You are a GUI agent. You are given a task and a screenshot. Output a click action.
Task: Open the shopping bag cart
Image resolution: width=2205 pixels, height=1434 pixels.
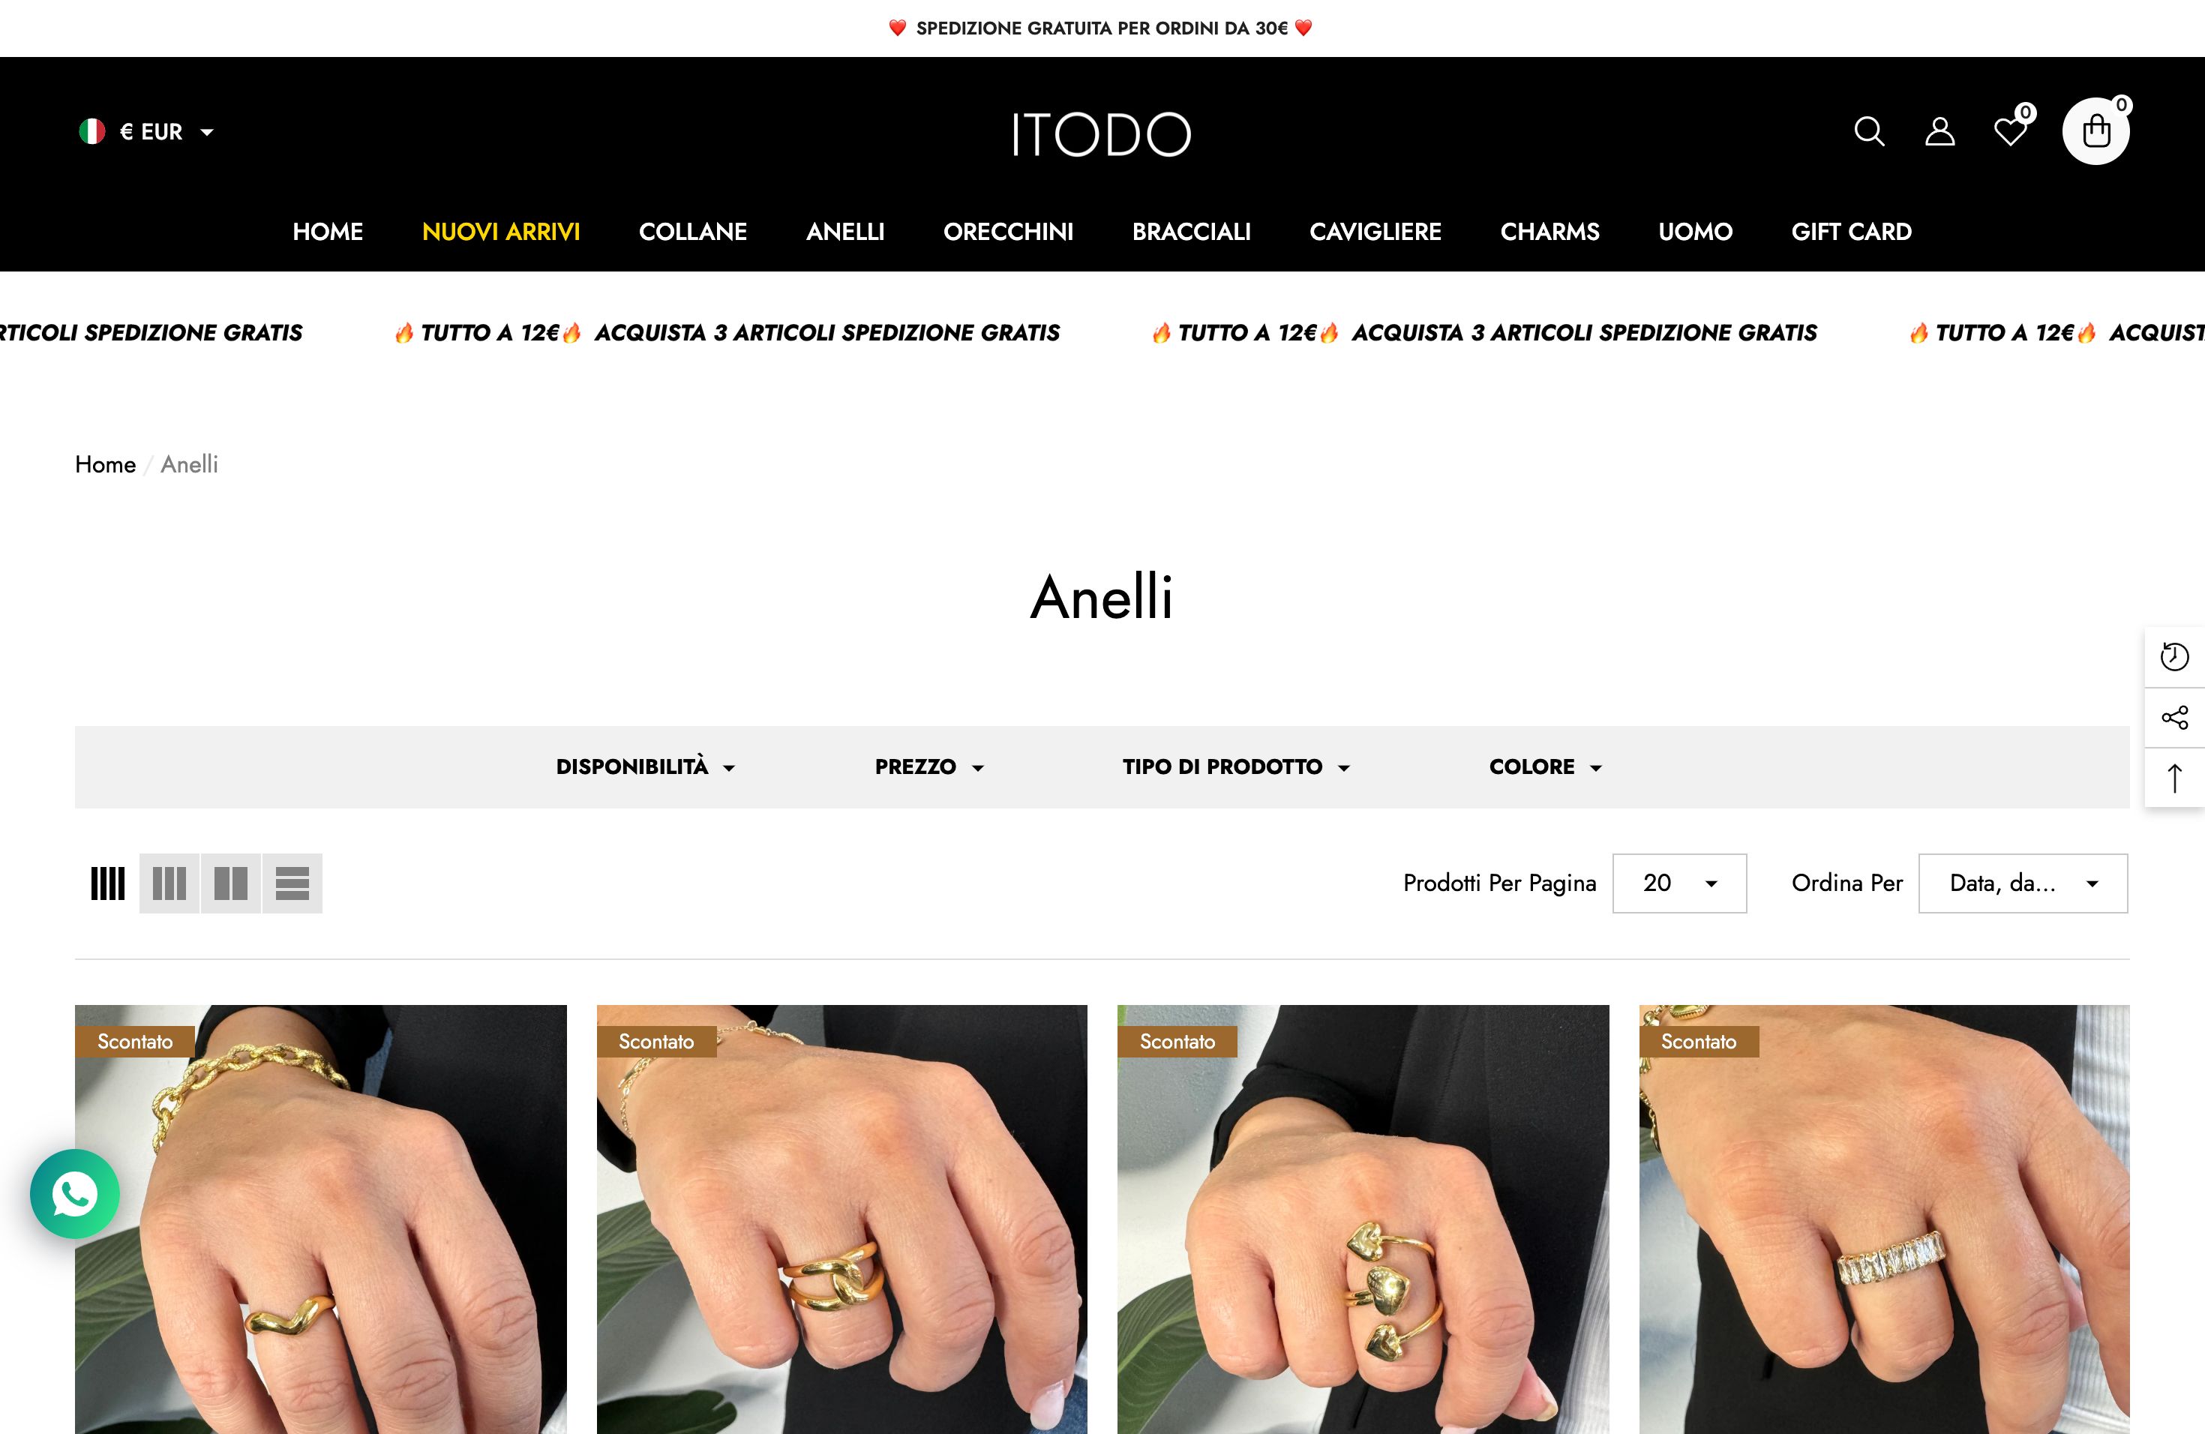[x=2095, y=131]
